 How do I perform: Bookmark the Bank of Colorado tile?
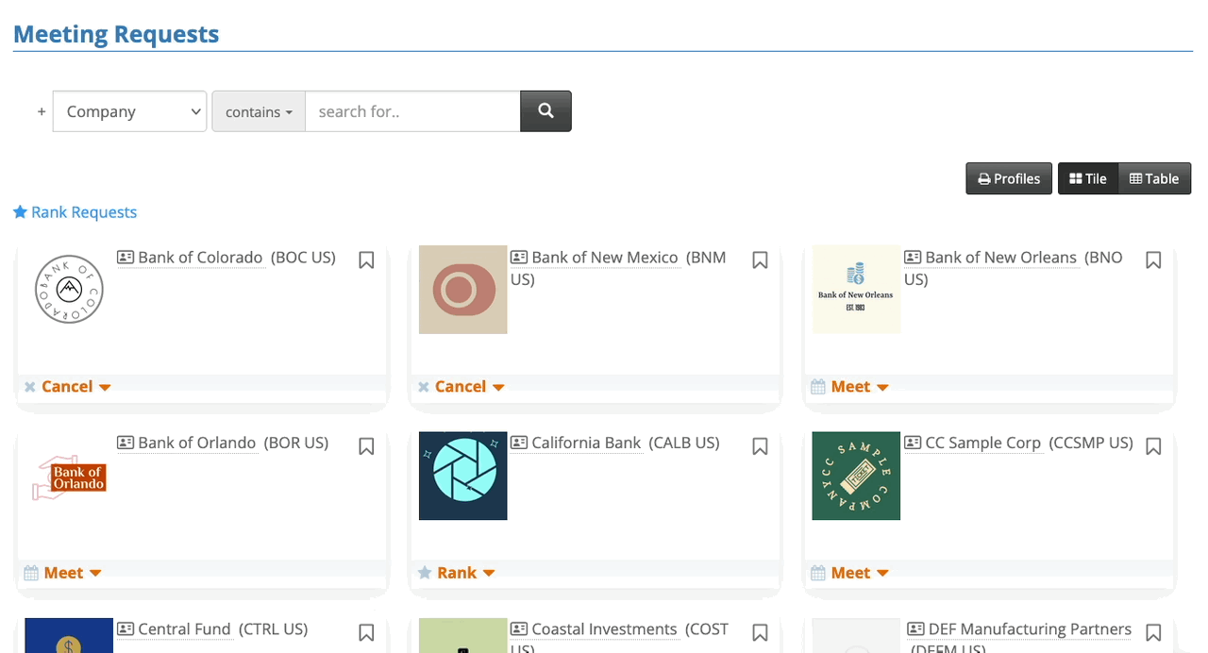coord(366,260)
